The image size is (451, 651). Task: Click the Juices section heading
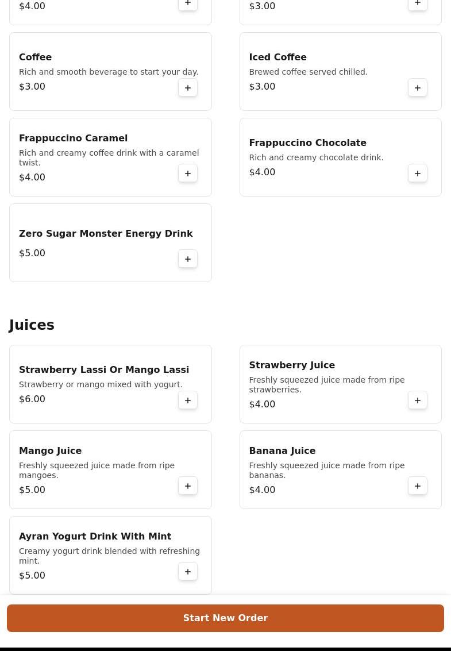click(32, 325)
